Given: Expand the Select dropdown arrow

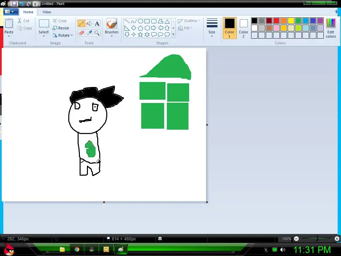Looking at the screenshot, I should (44, 36).
